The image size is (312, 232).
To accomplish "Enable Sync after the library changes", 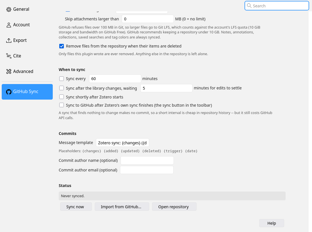I will [62, 88].
